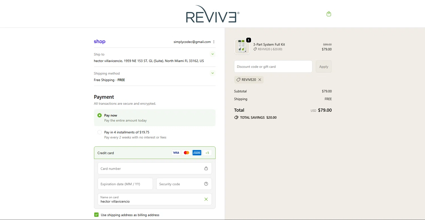Remove the REVIVE20 discount code
Image resolution: width=425 pixels, height=220 pixels.
click(260, 80)
